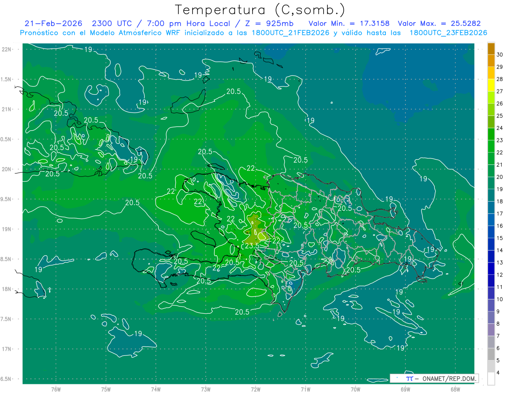Click the '21N' latitude axis label

(x=6, y=109)
